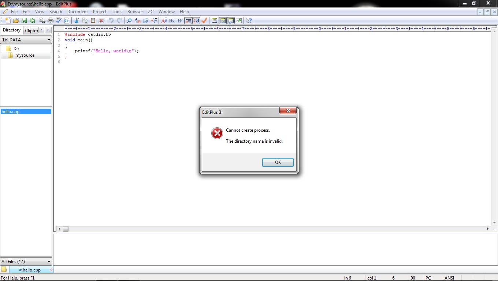Screen dimensions: 498x281
Task: Open the Browser menu
Action: [135, 12]
